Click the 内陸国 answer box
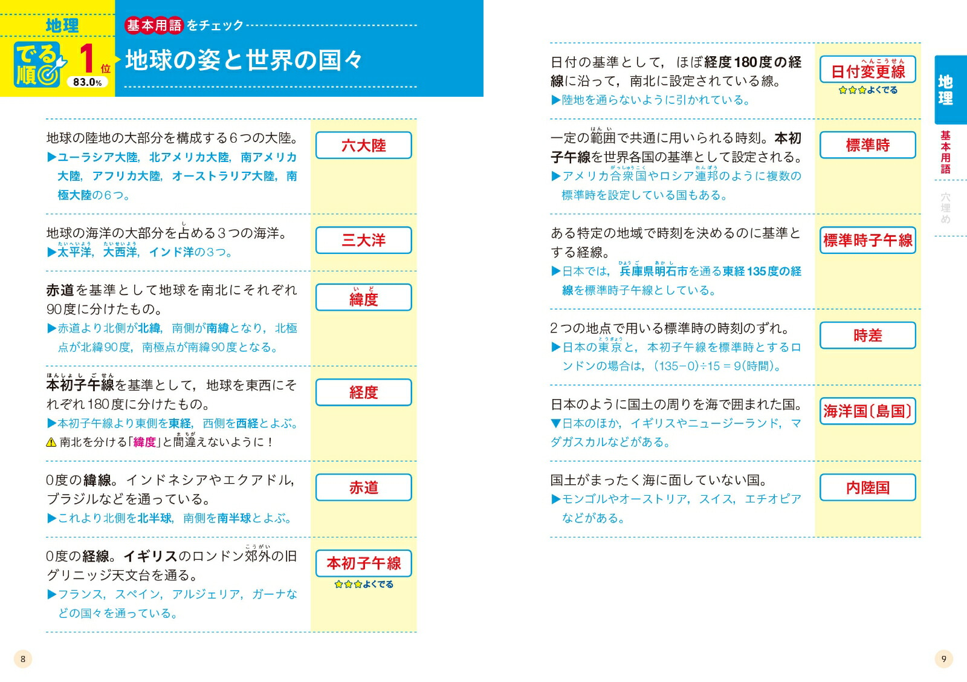Viewport: 967px width, 682px height. pyautogui.click(x=868, y=487)
